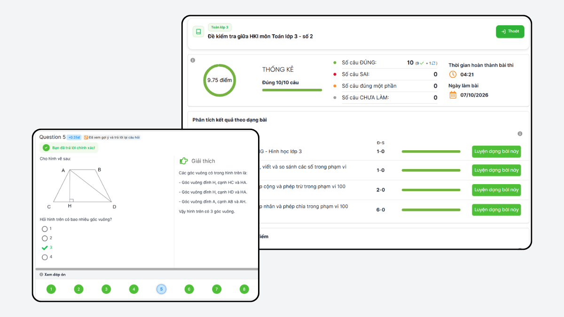Select answer option 2

tap(45, 238)
